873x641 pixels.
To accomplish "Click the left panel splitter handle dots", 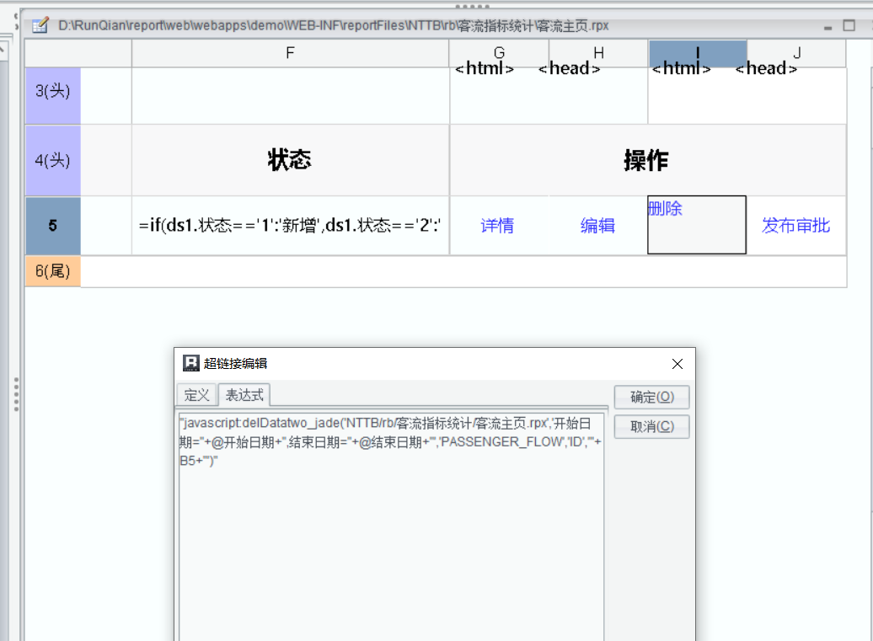I will click(x=16, y=394).
